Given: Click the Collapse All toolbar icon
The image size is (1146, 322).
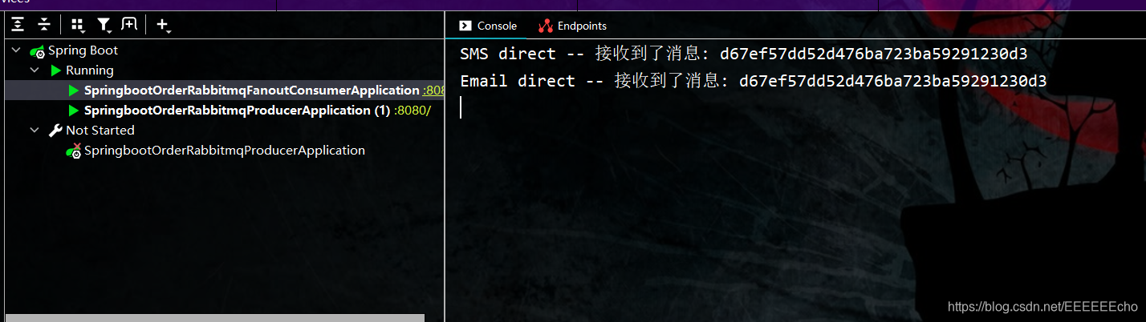Looking at the screenshot, I should click(x=44, y=25).
